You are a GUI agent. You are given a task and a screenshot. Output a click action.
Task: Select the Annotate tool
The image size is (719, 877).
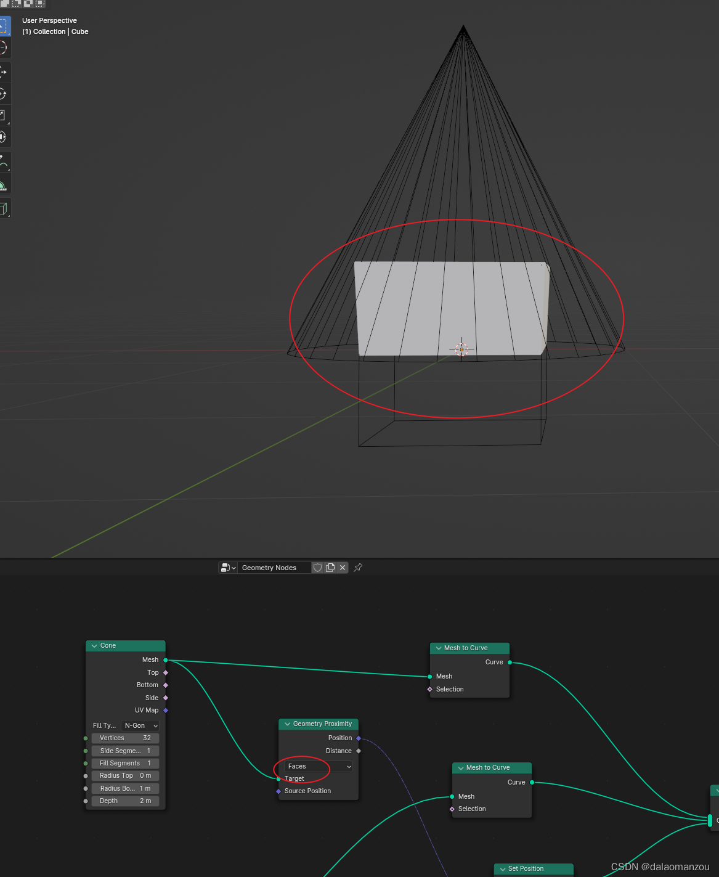pyautogui.click(x=3, y=162)
